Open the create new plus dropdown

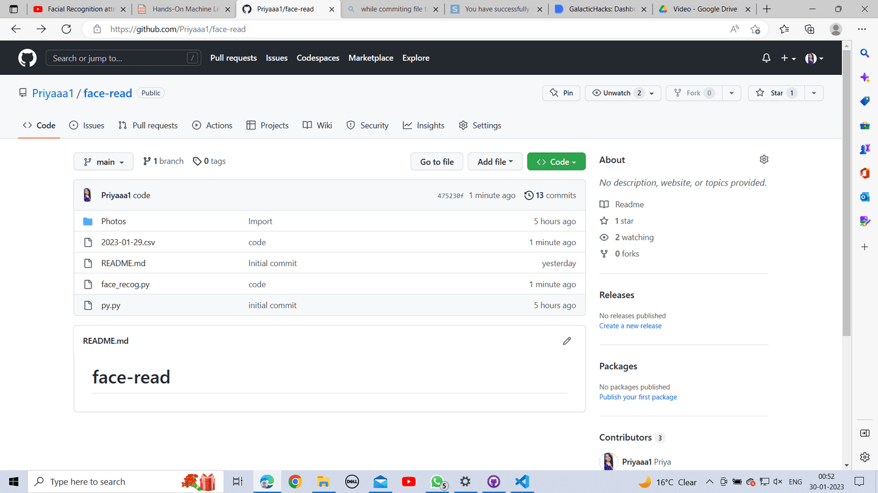[788, 58]
